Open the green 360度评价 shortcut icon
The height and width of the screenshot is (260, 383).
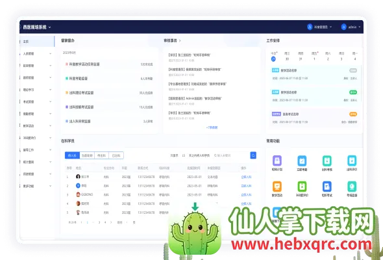[x=302, y=187]
